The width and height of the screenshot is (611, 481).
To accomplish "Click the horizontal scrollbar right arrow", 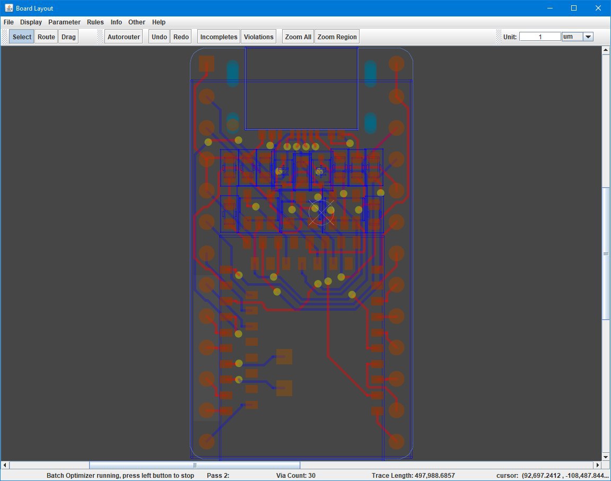I will tap(598, 465).
